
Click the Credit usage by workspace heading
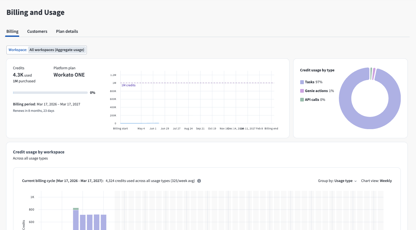(x=39, y=152)
